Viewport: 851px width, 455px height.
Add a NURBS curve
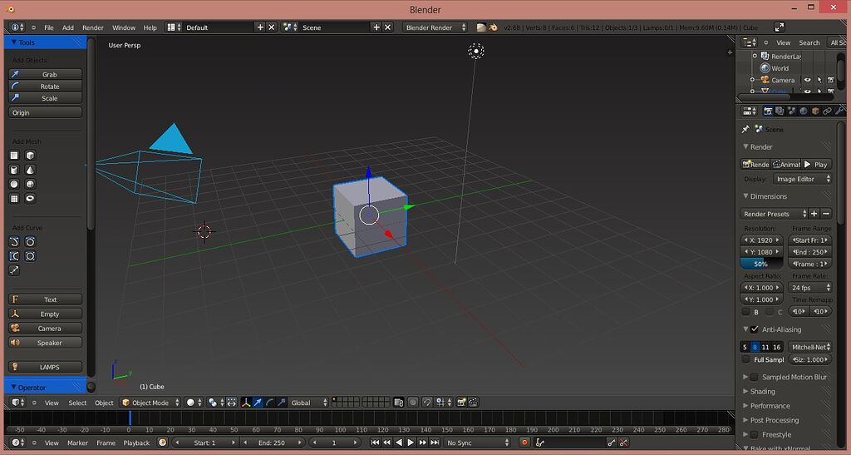click(x=15, y=255)
